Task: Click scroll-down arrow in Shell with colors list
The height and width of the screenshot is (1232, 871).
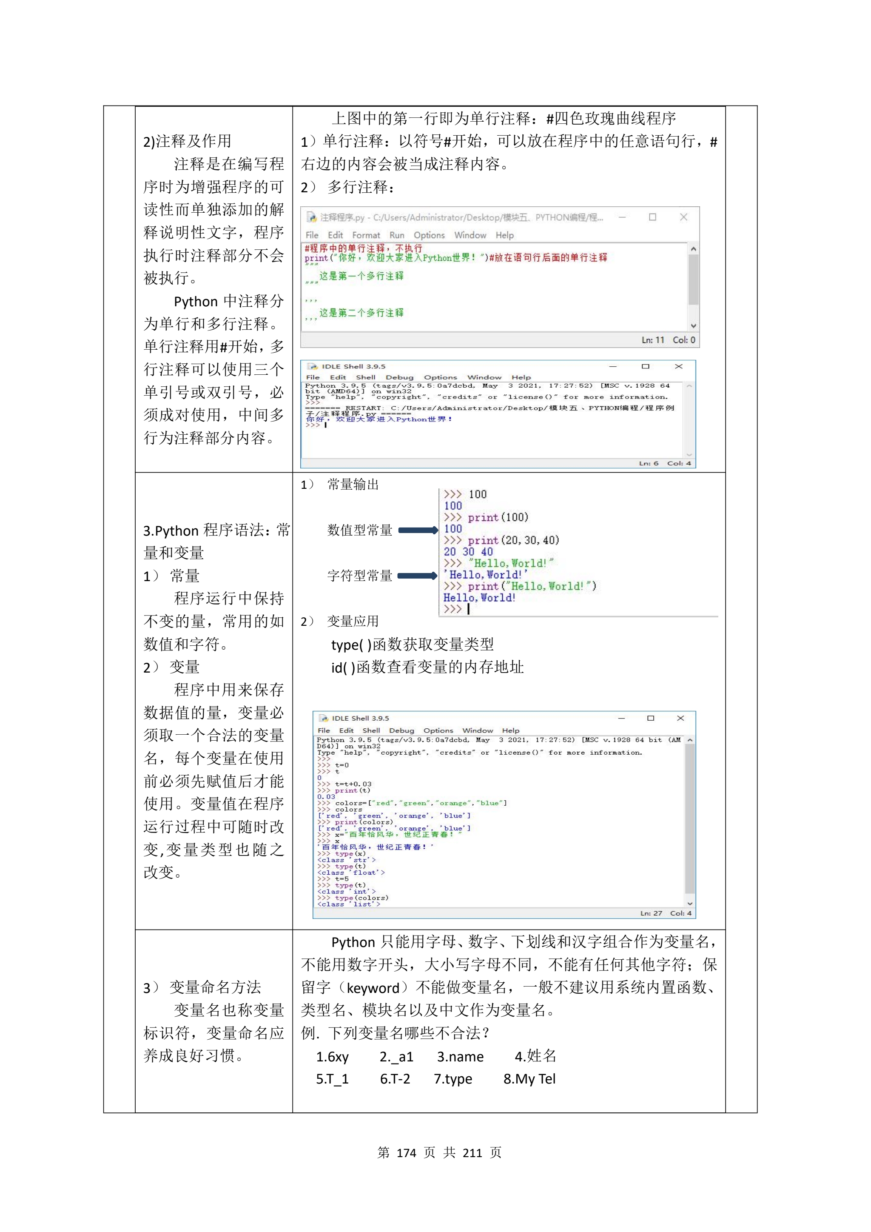Action: (x=690, y=904)
